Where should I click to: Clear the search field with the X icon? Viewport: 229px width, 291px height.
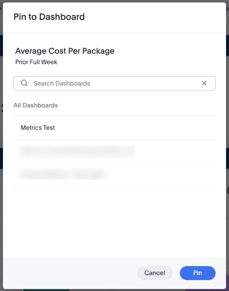(x=204, y=83)
